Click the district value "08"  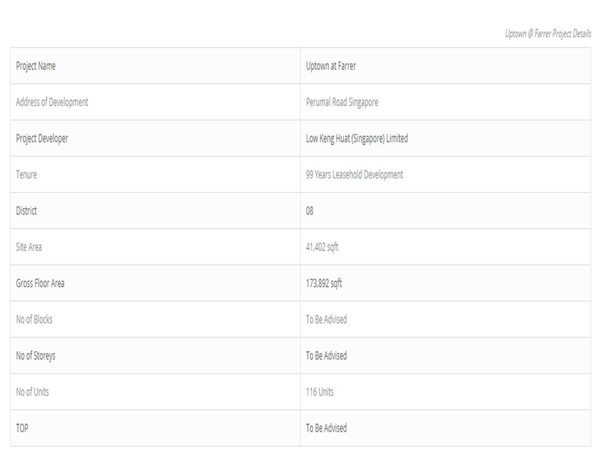[309, 211]
